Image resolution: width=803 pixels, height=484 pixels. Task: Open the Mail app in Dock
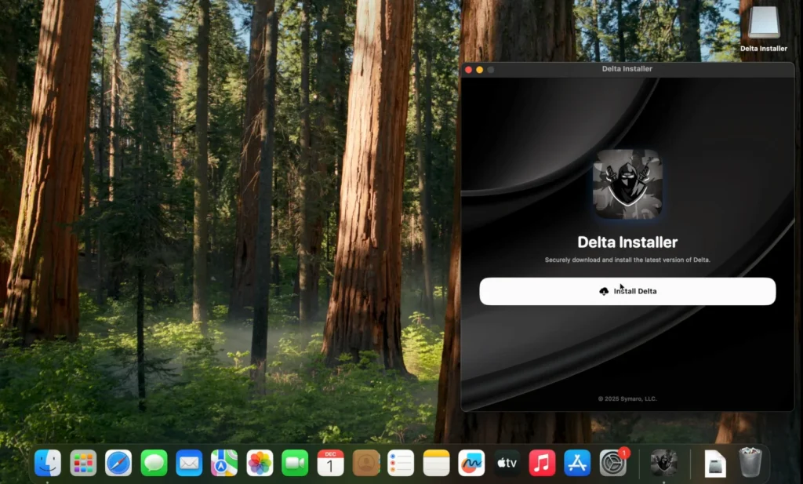pos(189,463)
